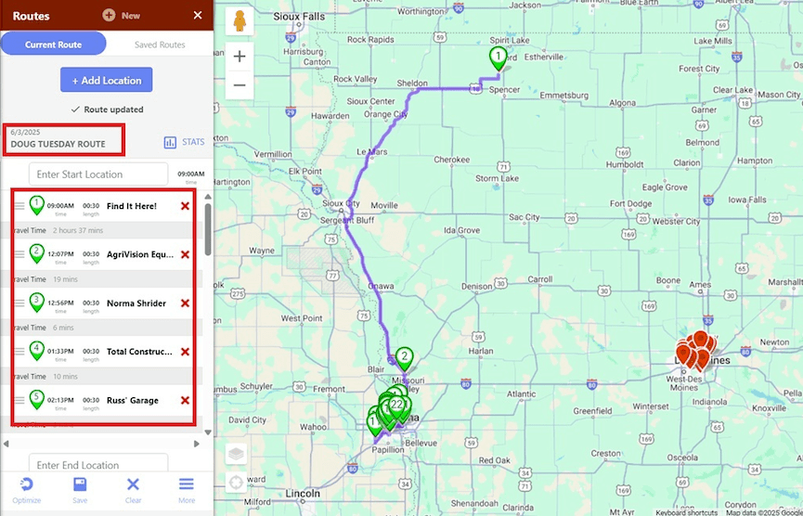Click map marker 2 near Missouri Valley

click(405, 358)
